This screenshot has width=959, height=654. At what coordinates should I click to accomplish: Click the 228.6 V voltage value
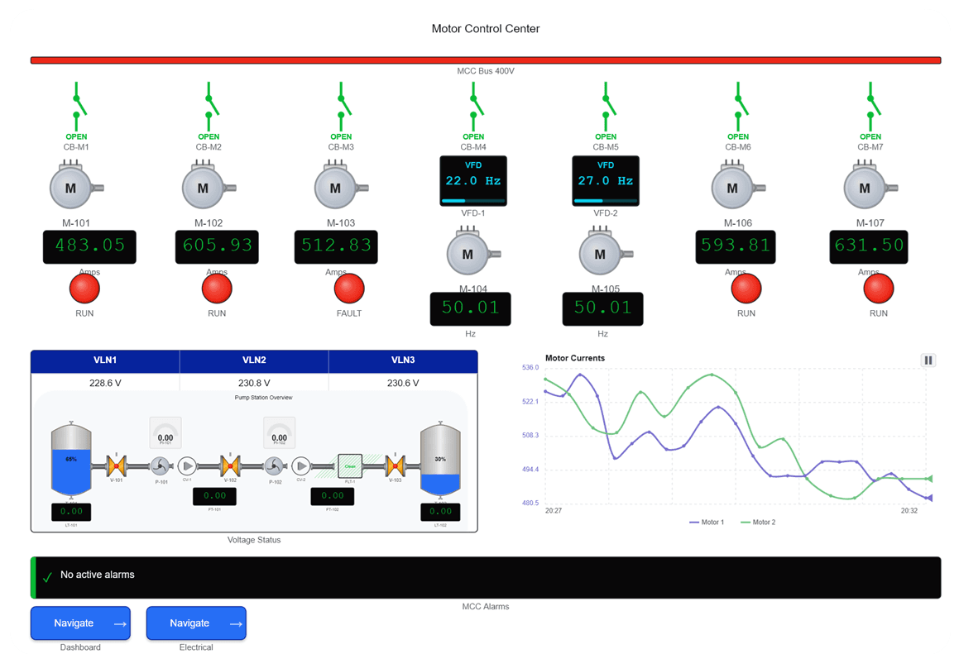(x=105, y=384)
